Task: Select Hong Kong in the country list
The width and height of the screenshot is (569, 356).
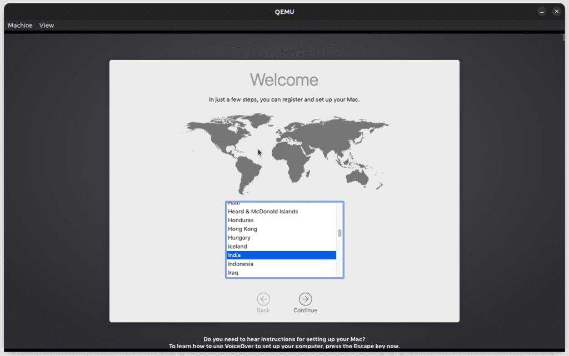Action: [281, 229]
